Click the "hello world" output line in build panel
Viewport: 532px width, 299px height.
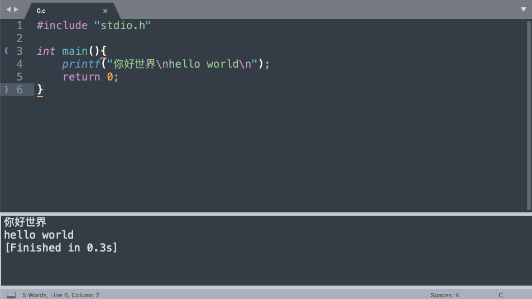39,235
